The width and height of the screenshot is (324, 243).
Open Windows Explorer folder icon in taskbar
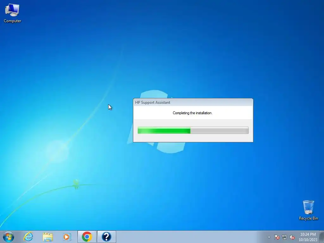pos(48,237)
